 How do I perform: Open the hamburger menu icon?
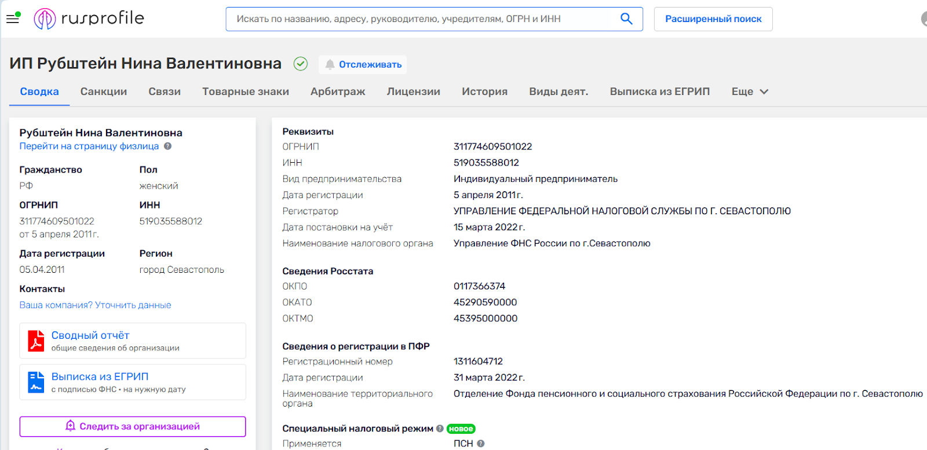click(x=13, y=19)
